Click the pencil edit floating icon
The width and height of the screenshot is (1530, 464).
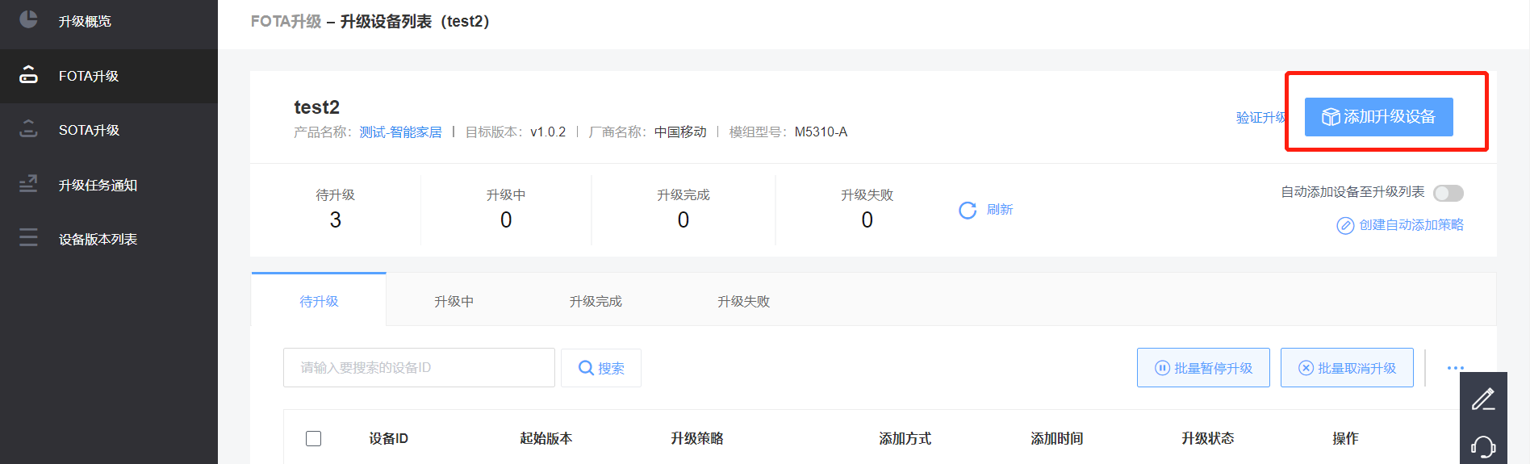click(x=1483, y=399)
